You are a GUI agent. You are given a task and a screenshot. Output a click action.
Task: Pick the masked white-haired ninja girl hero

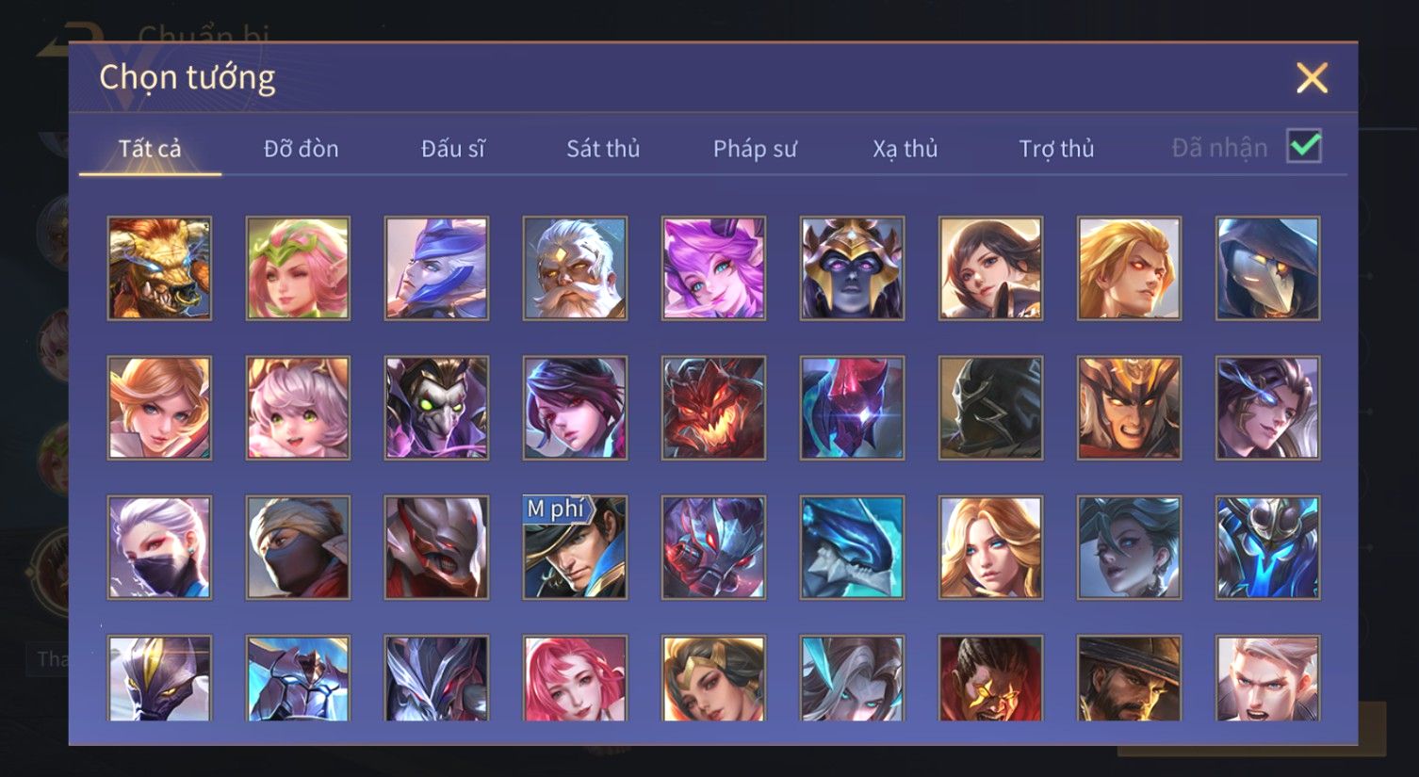[159, 547]
